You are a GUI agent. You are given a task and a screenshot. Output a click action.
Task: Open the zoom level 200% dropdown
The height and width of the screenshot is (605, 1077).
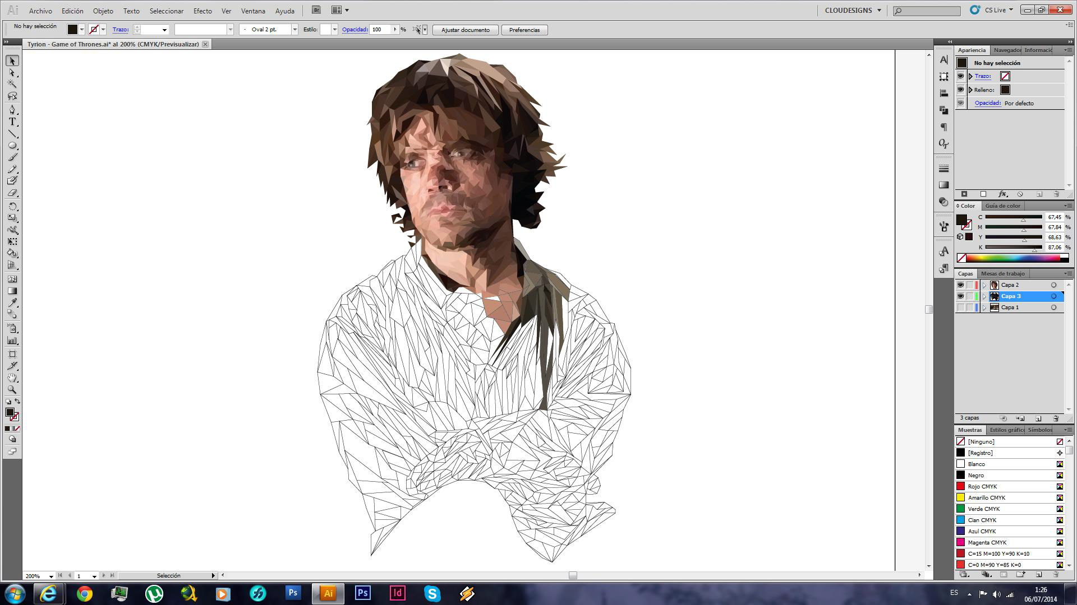tap(51, 576)
